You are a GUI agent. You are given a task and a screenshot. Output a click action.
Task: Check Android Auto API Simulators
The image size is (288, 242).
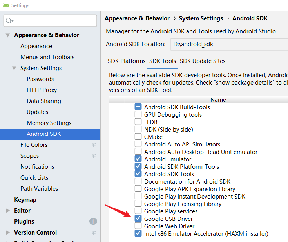click(138, 144)
